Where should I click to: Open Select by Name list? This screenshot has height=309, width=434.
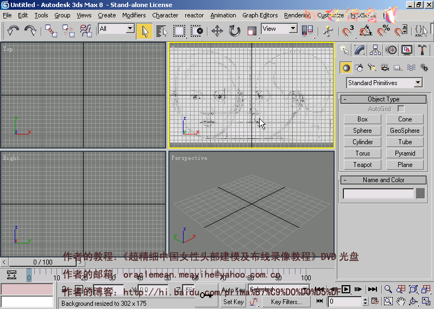[162, 31]
